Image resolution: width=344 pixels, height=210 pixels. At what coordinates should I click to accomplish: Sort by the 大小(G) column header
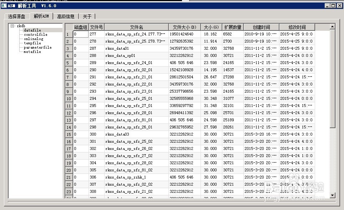211,27
